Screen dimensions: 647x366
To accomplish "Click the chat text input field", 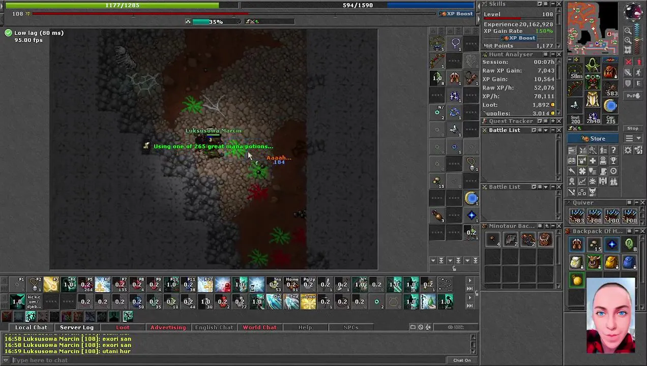I will (x=229, y=360).
